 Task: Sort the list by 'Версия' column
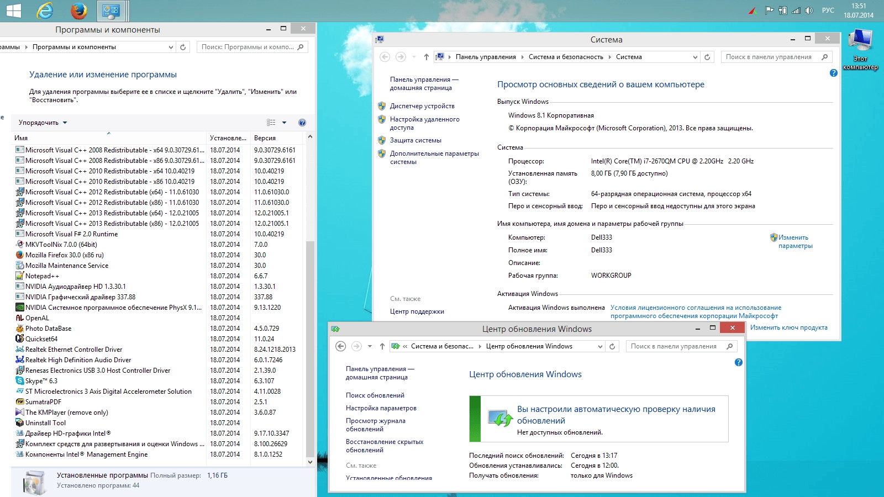tap(277, 138)
